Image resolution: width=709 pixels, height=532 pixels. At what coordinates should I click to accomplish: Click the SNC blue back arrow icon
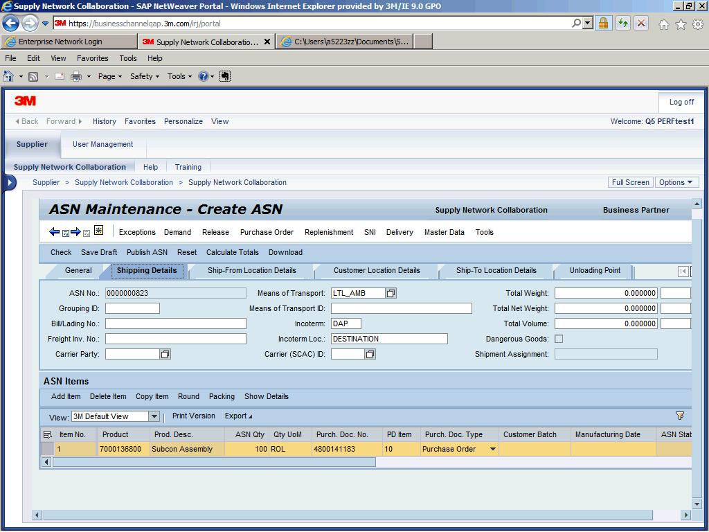pos(54,231)
